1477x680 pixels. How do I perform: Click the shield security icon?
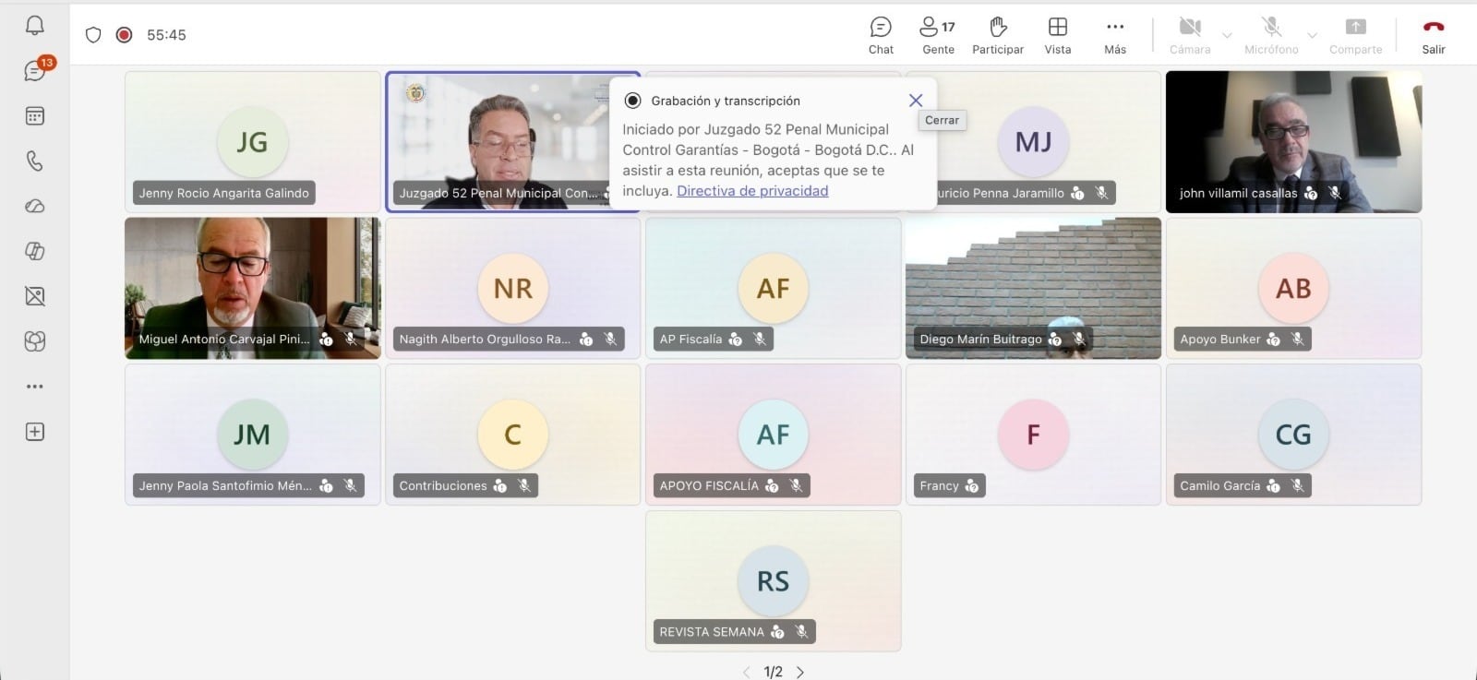93,35
